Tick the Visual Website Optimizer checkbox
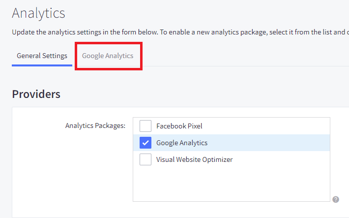The image size is (349, 218). click(145, 159)
